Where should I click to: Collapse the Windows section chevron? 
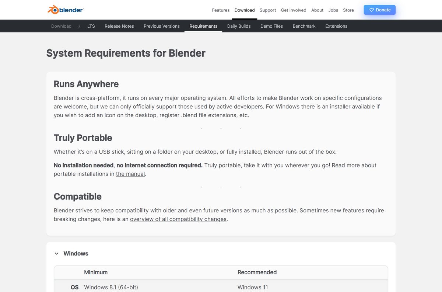(56, 254)
